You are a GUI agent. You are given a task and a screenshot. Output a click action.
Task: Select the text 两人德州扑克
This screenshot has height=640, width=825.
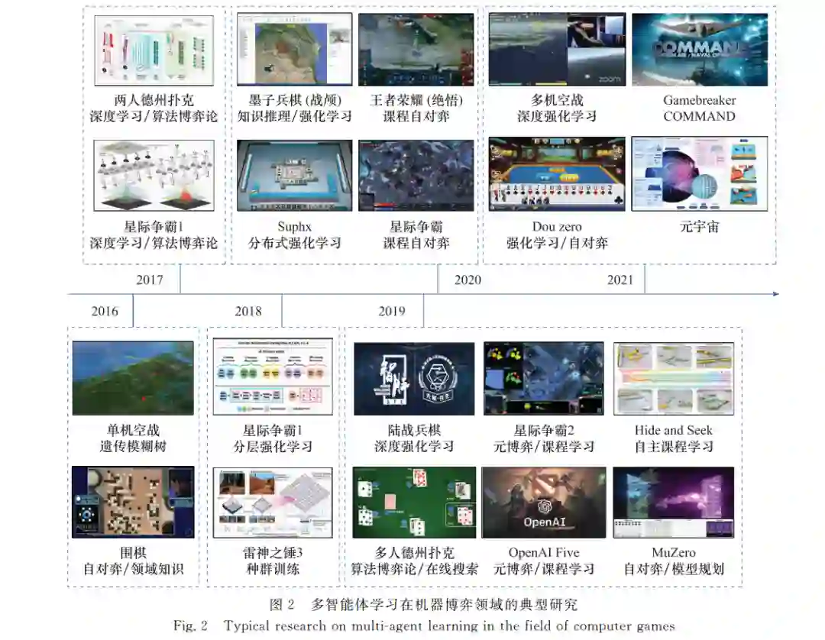click(154, 100)
